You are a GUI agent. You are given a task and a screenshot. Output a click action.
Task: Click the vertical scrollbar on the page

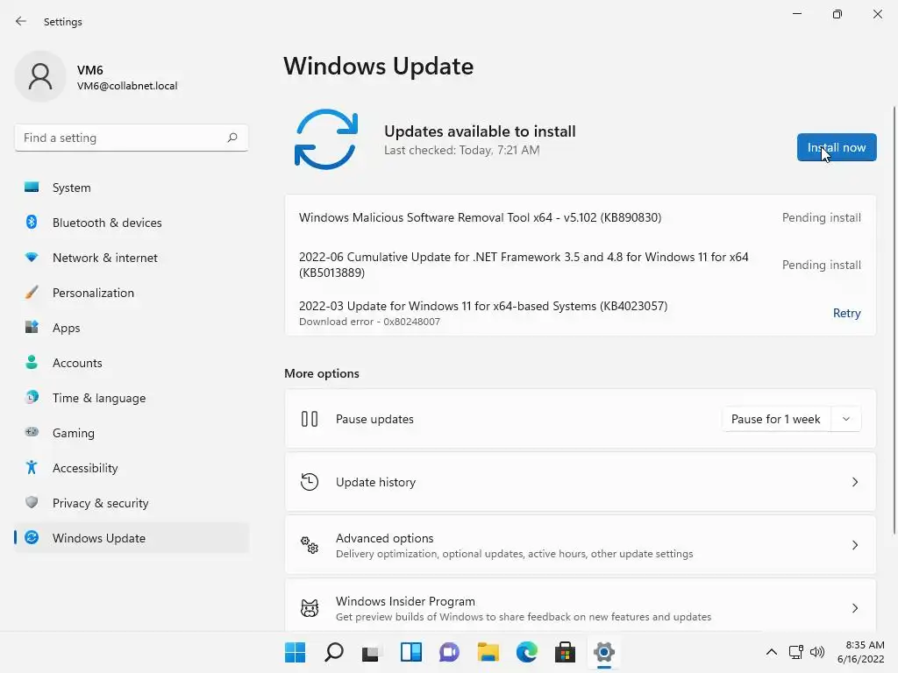(894, 321)
